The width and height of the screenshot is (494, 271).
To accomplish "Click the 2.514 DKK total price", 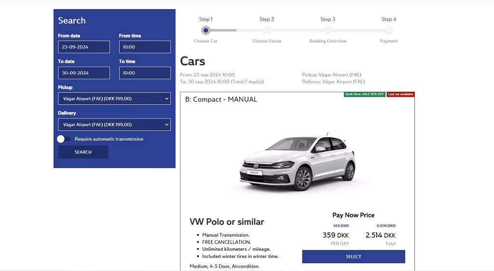I will tap(381, 235).
